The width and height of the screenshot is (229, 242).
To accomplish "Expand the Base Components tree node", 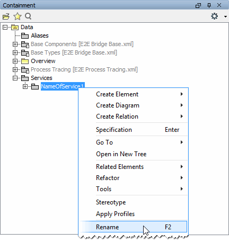I will tap(15, 44).
